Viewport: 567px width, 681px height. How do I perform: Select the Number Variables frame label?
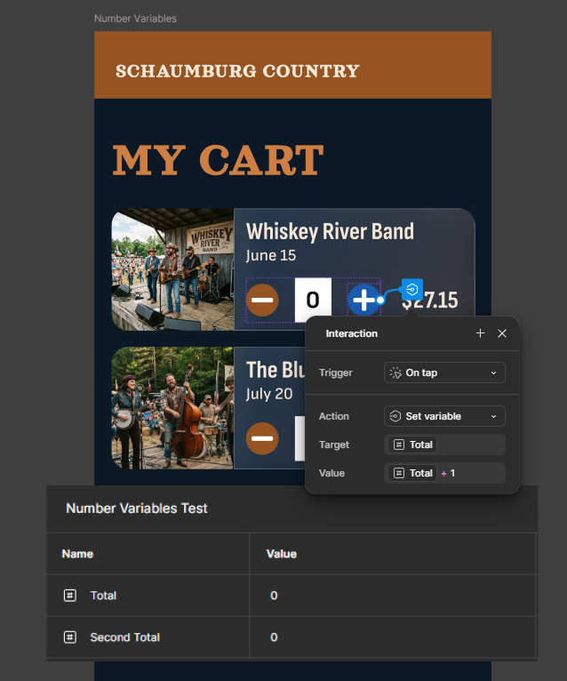[135, 19]
